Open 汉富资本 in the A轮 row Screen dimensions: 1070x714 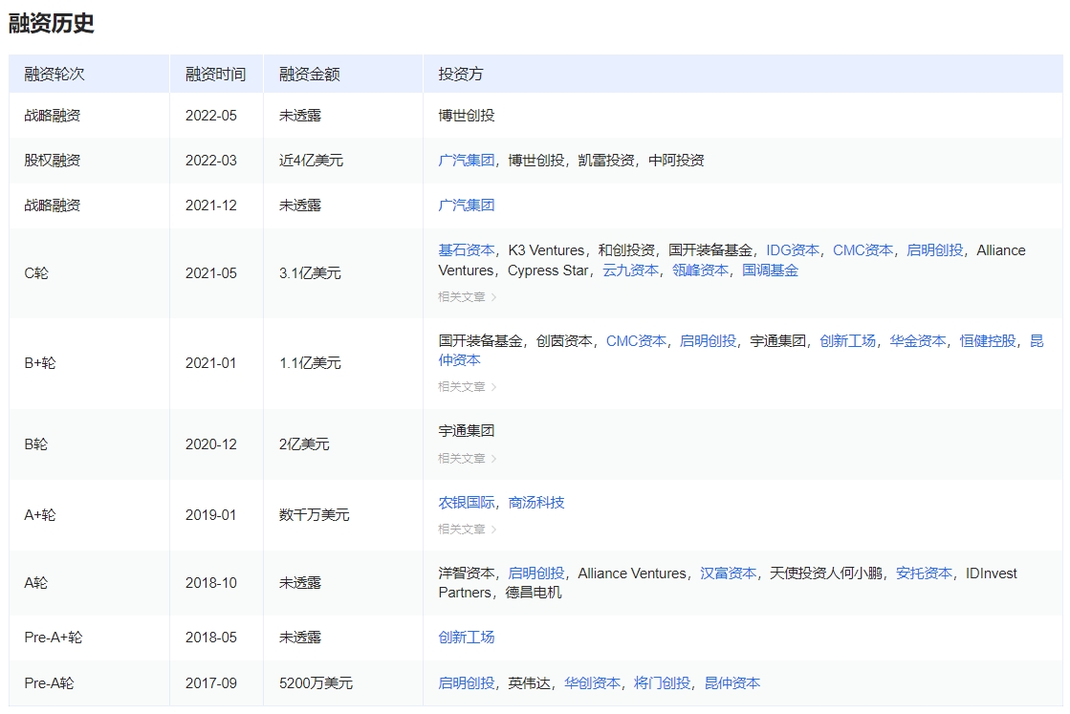pyautogui.click(x=728, y=573)
